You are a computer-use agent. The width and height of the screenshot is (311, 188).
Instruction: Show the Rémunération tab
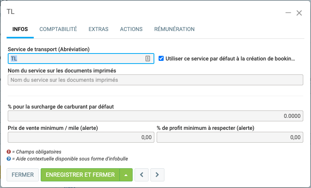pos(175,29)
